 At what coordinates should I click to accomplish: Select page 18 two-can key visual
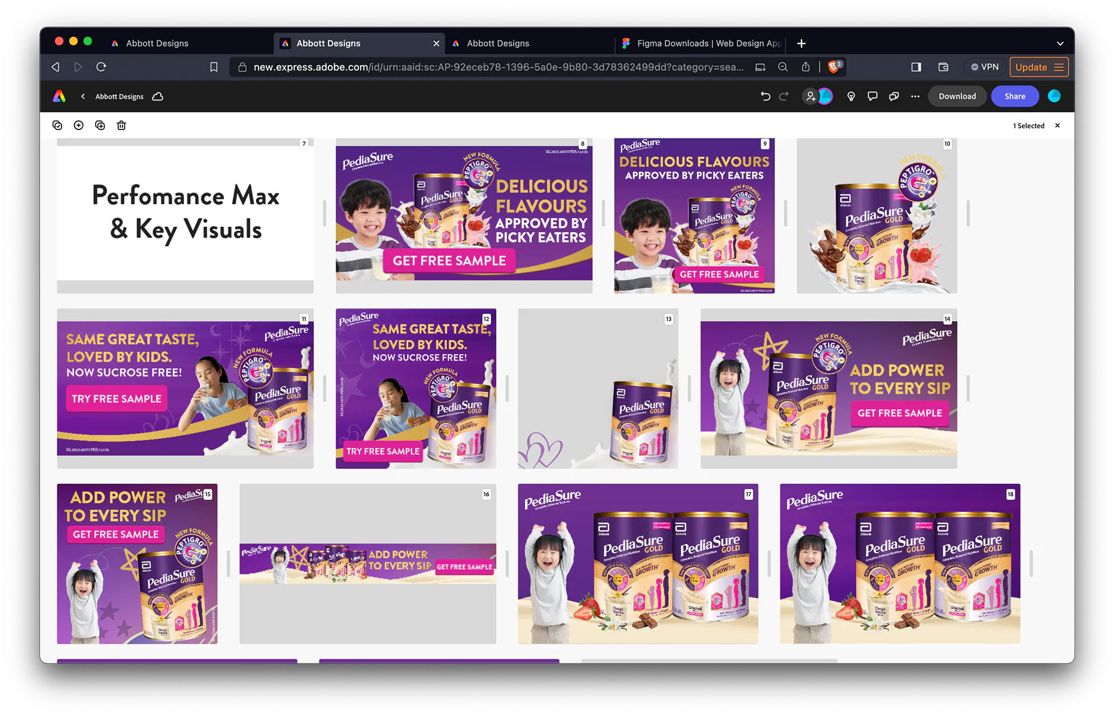(x=900, y=564)
